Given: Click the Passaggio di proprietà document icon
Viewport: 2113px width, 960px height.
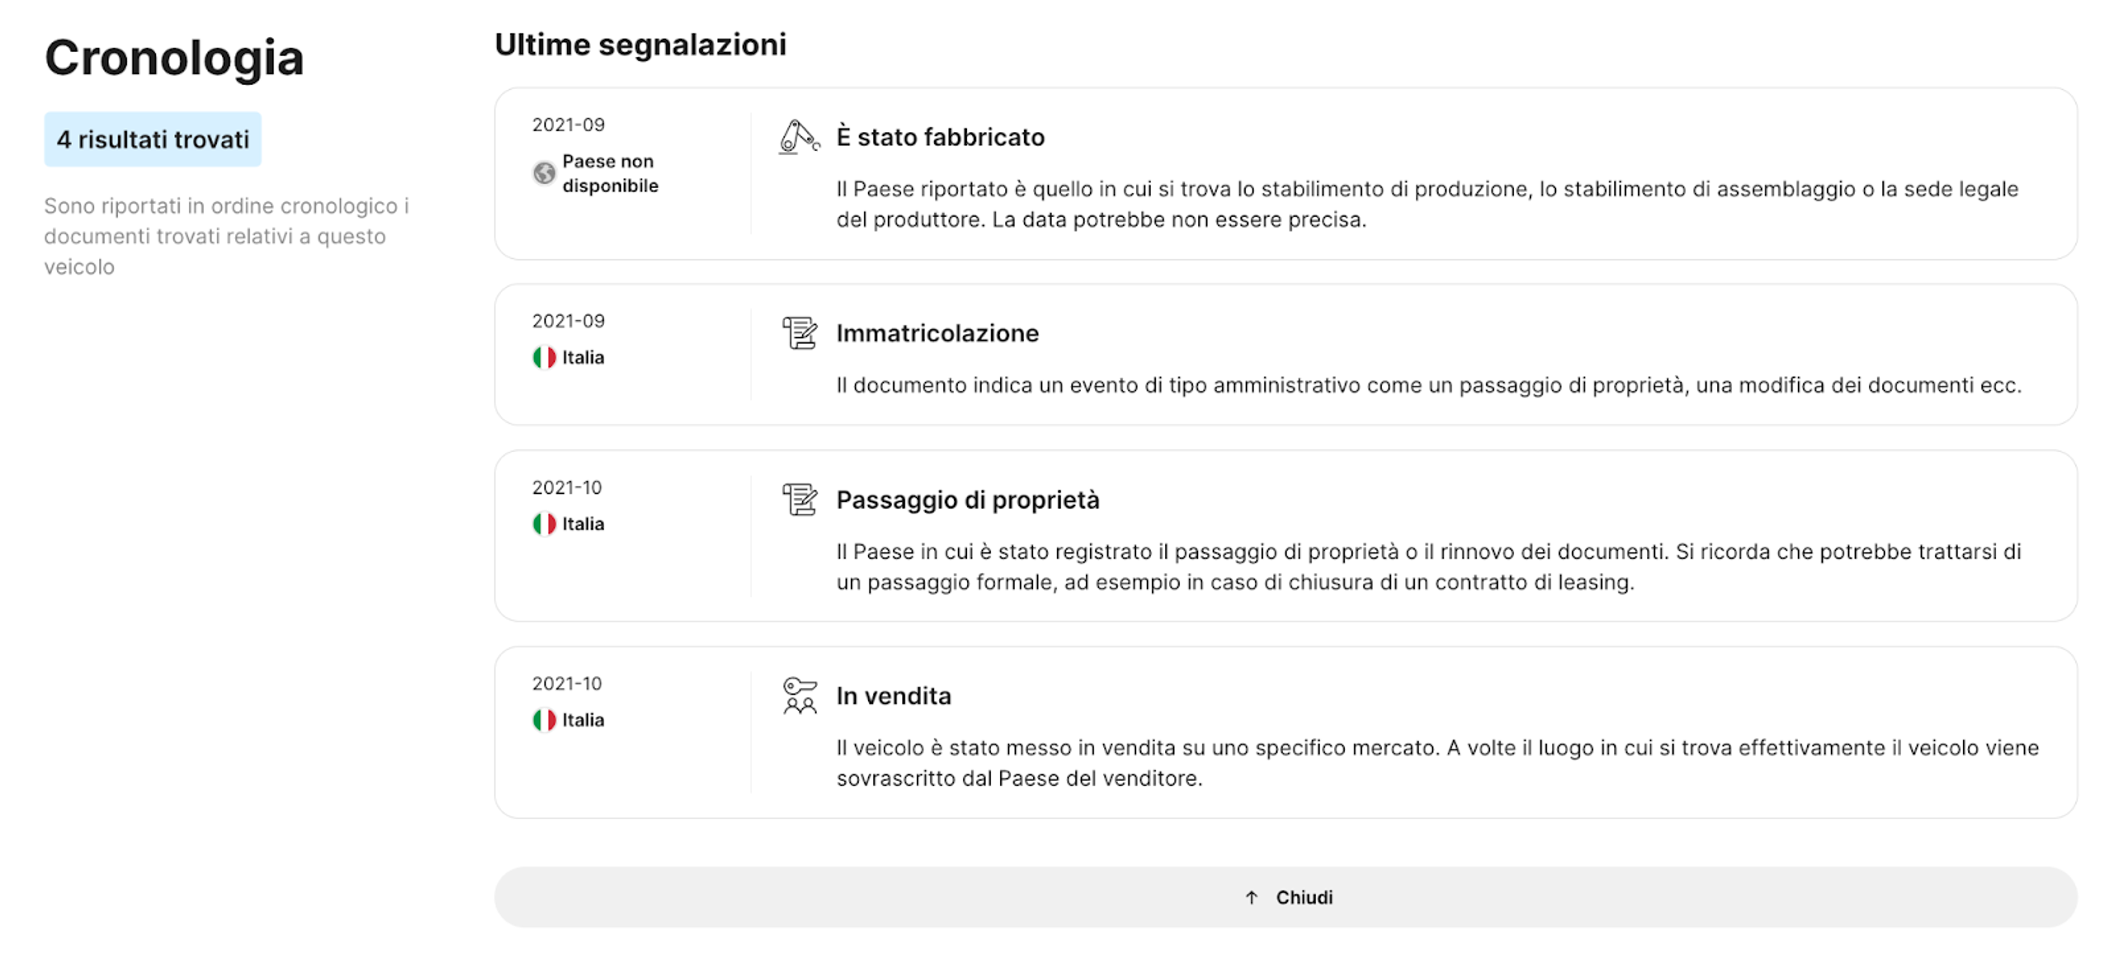Looking at the screenshot, I should [x=799, y=500].
